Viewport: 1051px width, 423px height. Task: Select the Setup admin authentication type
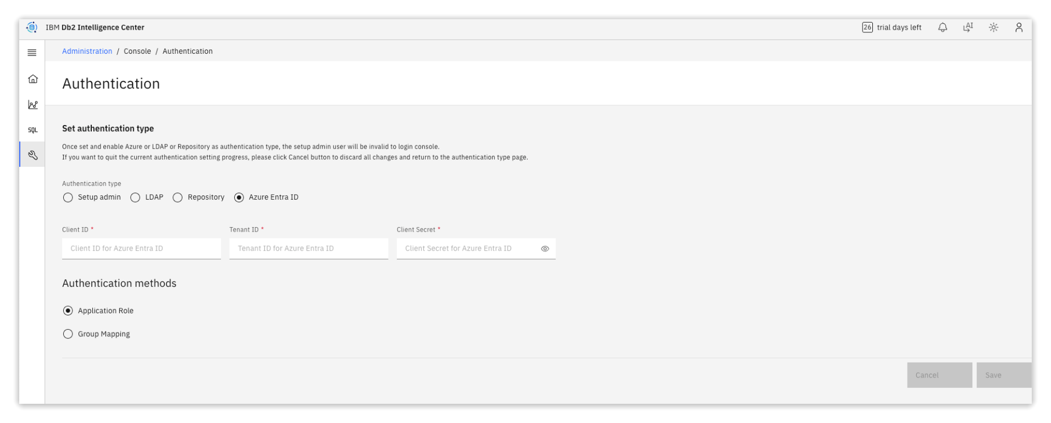[x=68, y=198]
